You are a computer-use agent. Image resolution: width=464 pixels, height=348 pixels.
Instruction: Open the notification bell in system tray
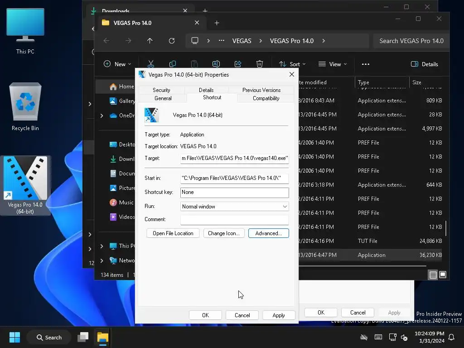452,337
